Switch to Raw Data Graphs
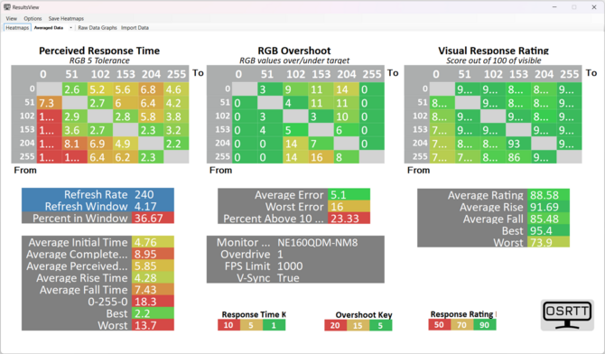 tap(98, 28)
